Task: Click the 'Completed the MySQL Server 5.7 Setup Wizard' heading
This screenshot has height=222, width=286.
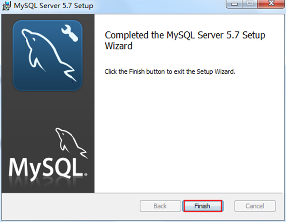Action: (185, 40)
